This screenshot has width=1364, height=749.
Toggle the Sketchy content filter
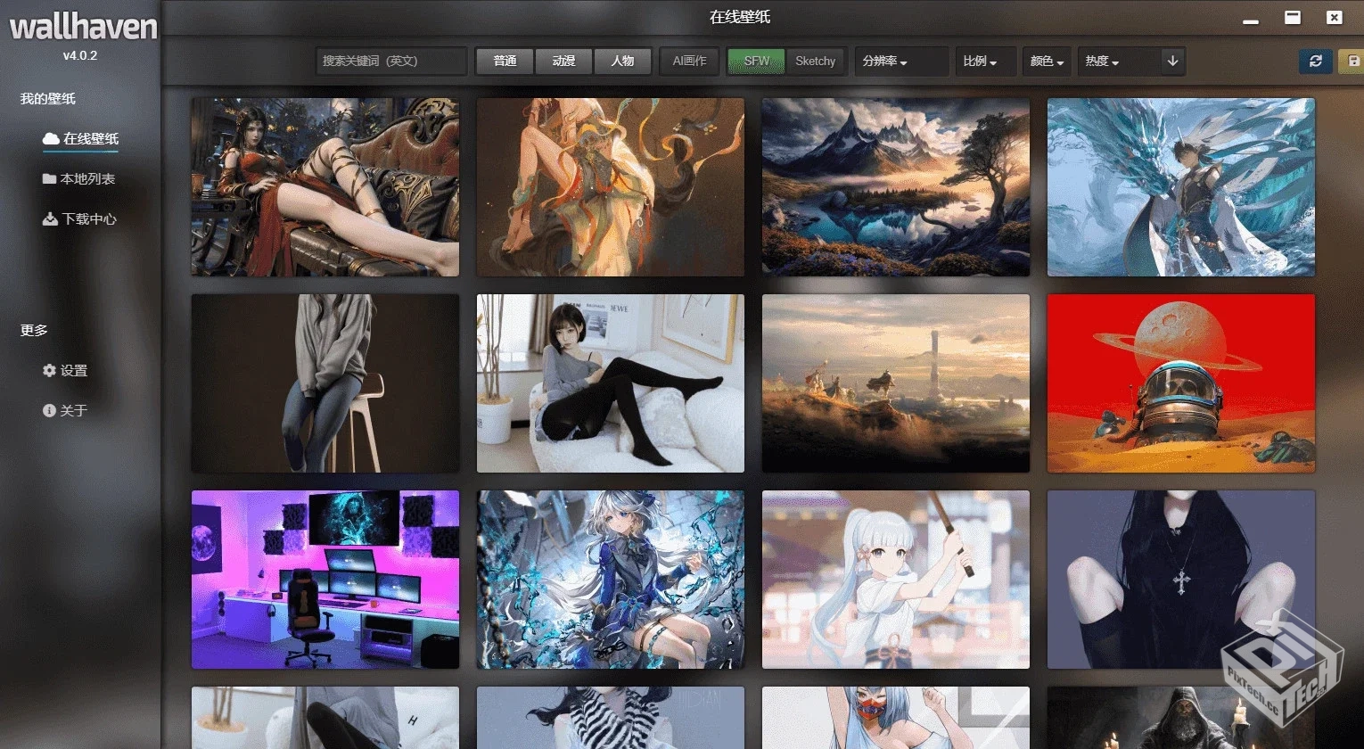click(x=815, y=61)
